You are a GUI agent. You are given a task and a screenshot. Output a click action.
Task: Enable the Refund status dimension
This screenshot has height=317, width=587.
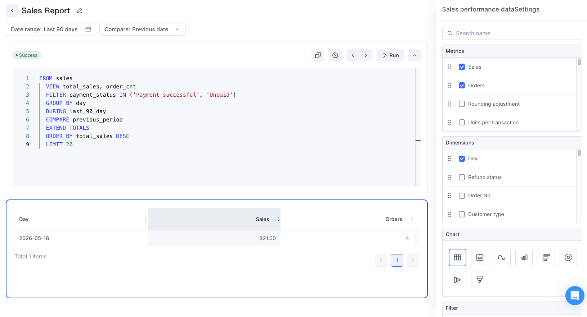tap(462, 177)
